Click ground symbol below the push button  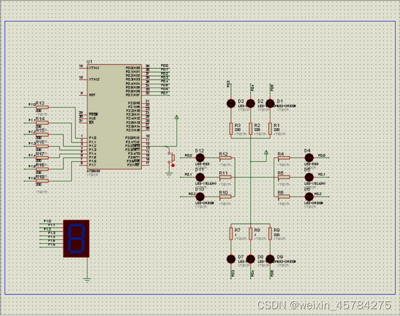169,174
